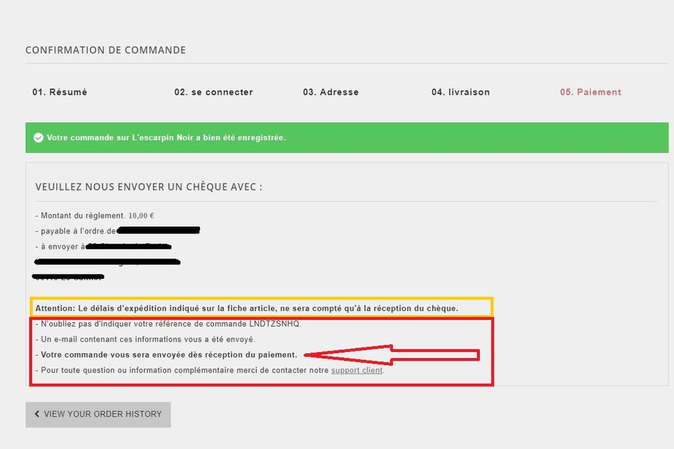Select the 03. Adresse step
The image size is (674, 449).
(330, 92)
